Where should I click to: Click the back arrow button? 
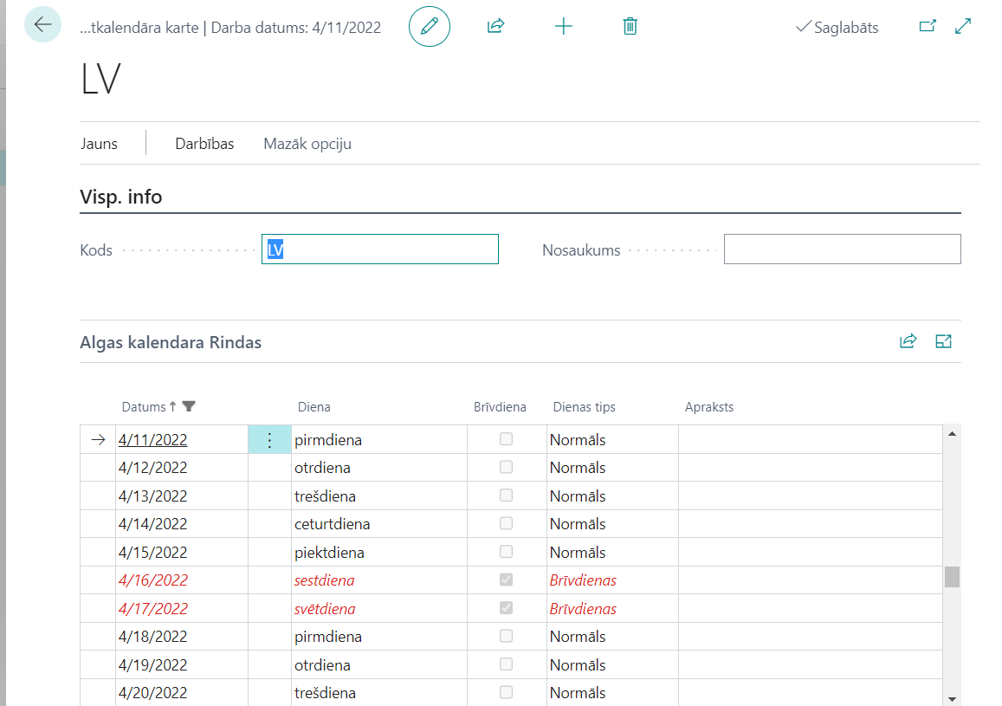coord(42,25)
